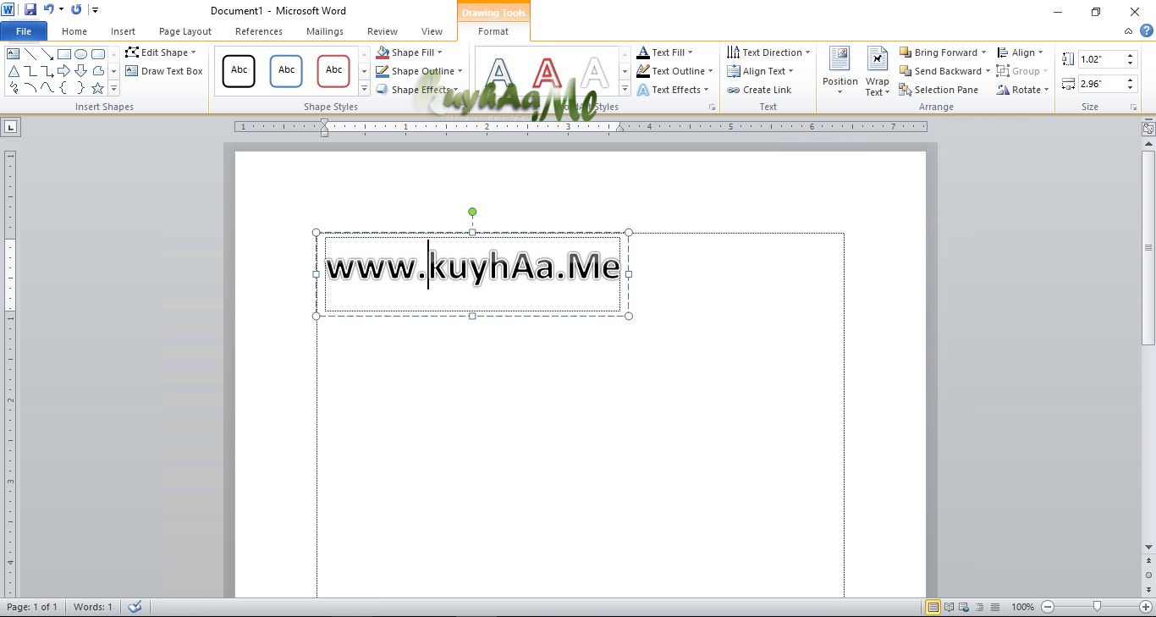Click the Undo icon
Image resolution: width=1156 pixels, height=617 pixels.
(49, 10)
